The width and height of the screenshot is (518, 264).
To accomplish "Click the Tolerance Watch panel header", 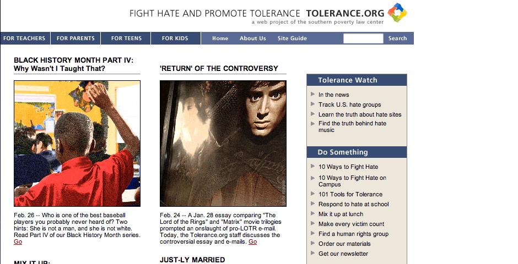I will [x=357, y=80].
